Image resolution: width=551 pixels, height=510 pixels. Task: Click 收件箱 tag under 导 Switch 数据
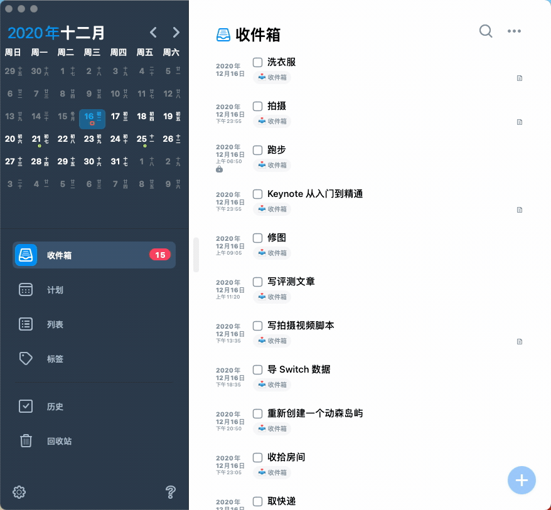[x=272, y=385]
